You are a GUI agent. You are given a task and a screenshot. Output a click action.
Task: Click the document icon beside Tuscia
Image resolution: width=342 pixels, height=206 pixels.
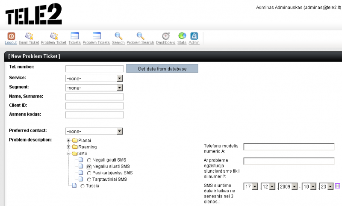74,185
